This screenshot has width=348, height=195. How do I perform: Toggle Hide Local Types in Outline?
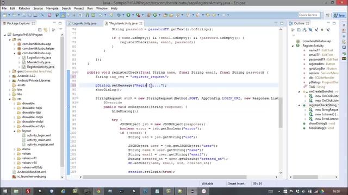point(328,30)
